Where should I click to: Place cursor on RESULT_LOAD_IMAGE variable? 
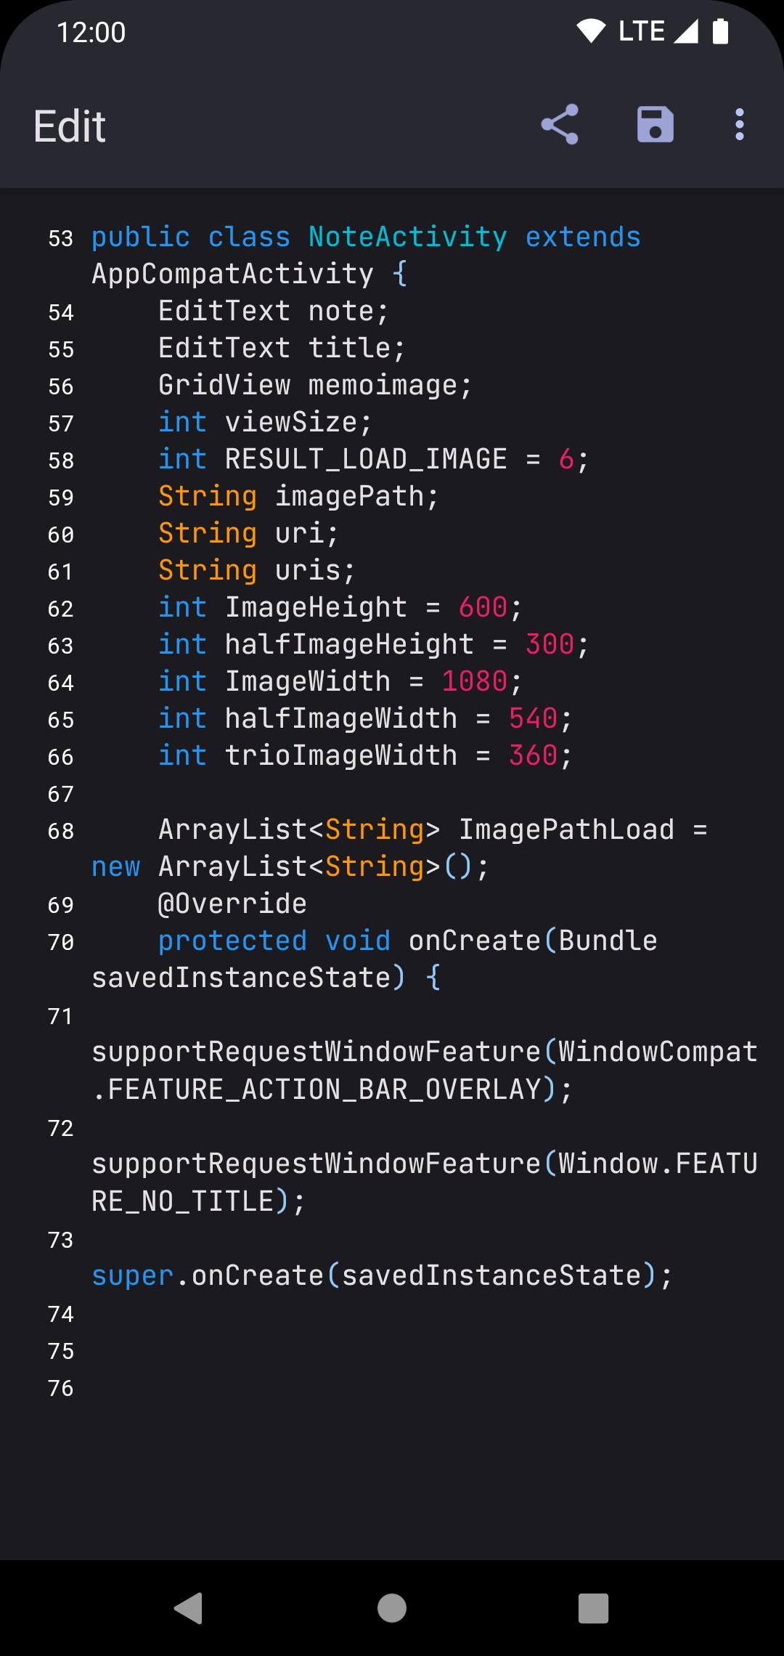[366, 460]
